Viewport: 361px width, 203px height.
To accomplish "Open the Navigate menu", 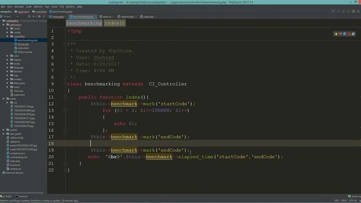I will pos(19,7).
